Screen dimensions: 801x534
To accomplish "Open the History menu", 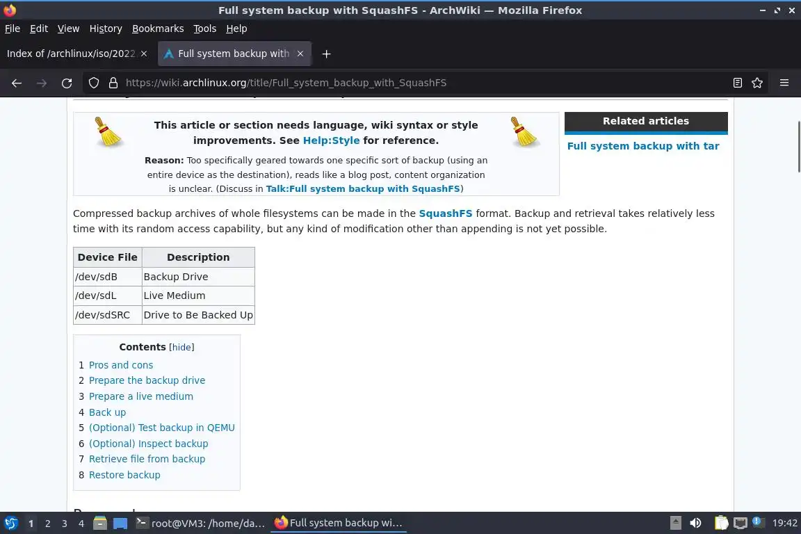I will (106, 29).
